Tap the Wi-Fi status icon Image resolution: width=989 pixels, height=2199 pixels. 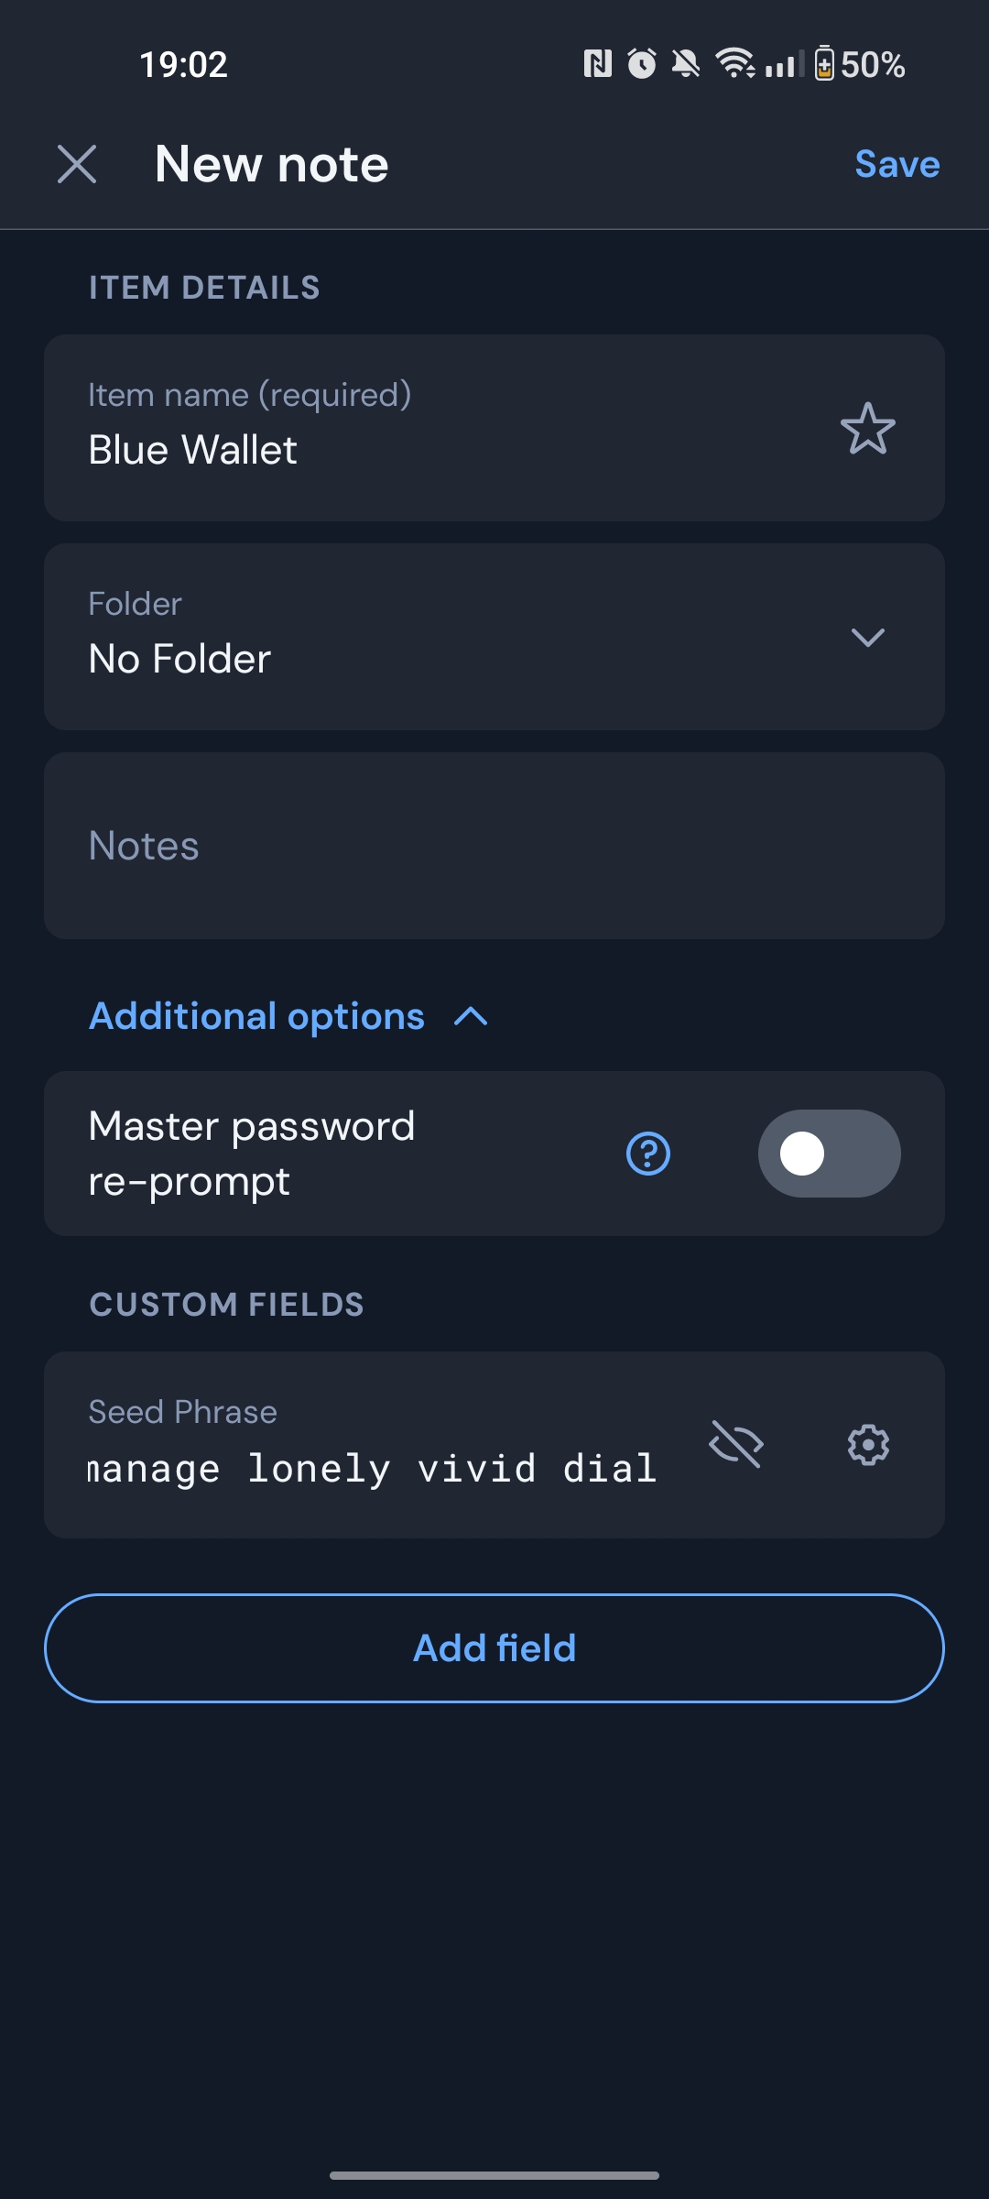[734, 64]
